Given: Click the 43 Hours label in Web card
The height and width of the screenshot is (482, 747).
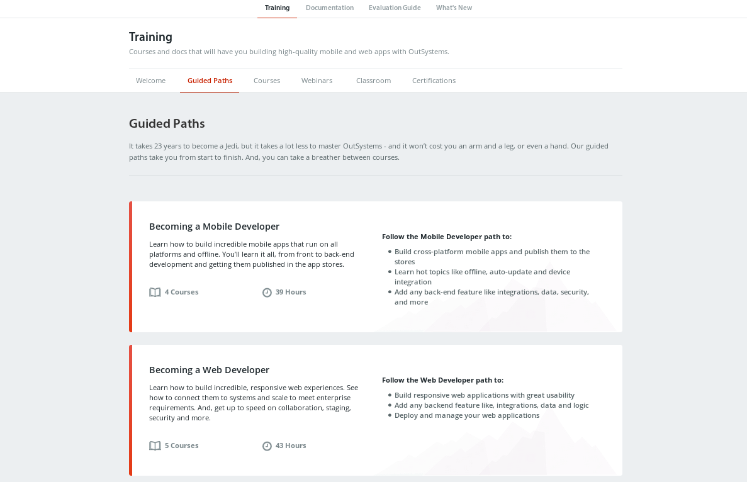Looking at the screenshot, I should (x=291, y=446).
